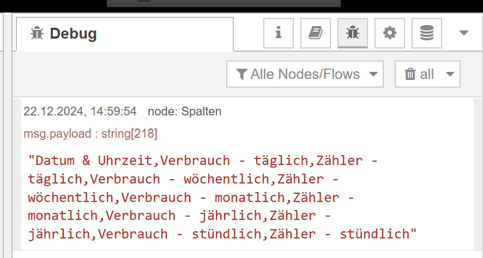The image size is (483, 258).
Task: Click the funnel filter icon
Action: point(241,74)
